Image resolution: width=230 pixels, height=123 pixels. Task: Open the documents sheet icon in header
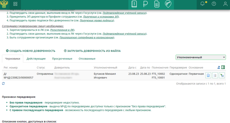(x=157, y=4)
